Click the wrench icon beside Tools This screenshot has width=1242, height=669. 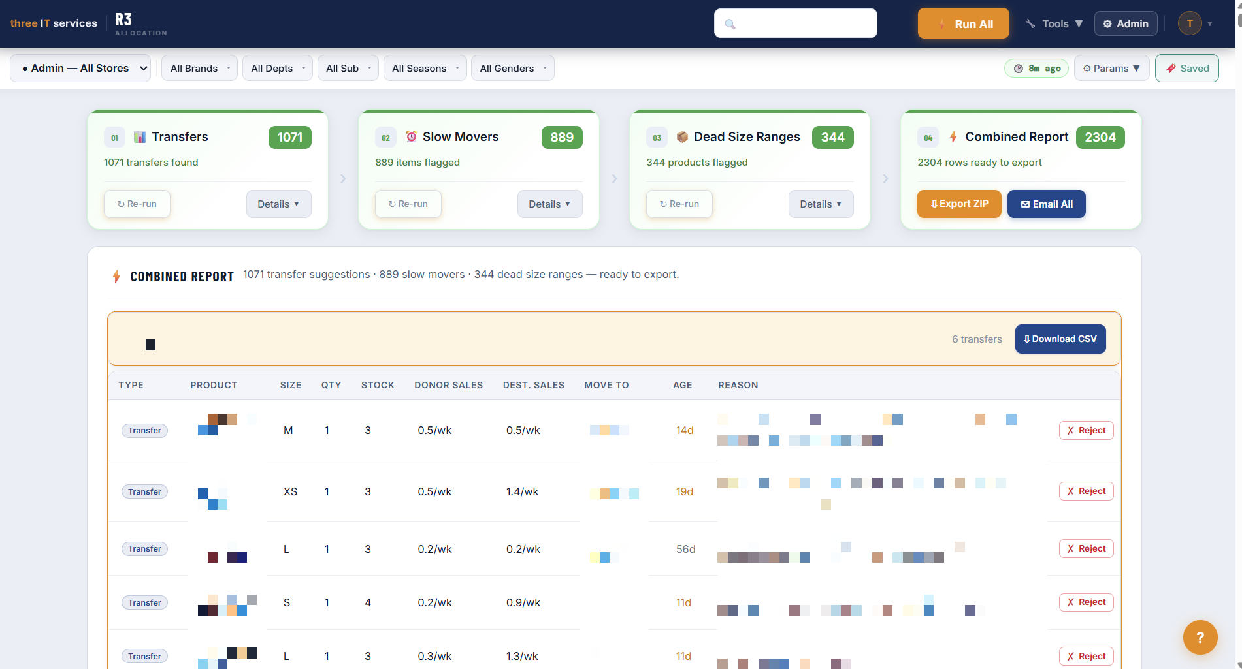pos(1030,23)
